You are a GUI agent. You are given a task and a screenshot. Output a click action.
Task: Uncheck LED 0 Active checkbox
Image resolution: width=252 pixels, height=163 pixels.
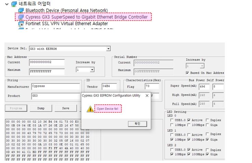click(x=189, y=120)
